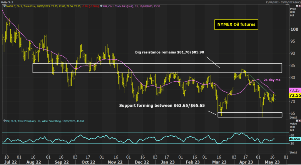The image size is (301, 165).
Task: Click the SMA series settings icon
Action: 101,6
